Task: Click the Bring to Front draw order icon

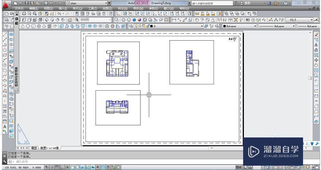Action: pyautogui.click(x=226, y=14)
